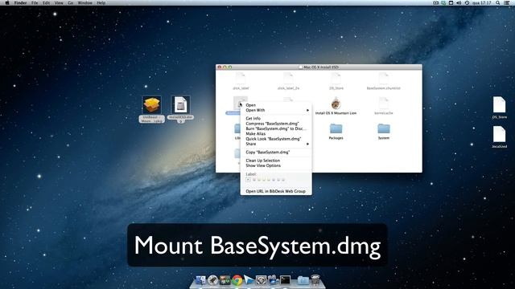The height and width of the screenshot is (289, 515).
Task: Choose Make Alias from the context menu
Action: tap(276, 134)
